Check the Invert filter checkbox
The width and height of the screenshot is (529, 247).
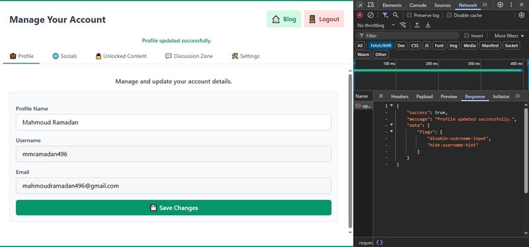click(x=467, y=36)
